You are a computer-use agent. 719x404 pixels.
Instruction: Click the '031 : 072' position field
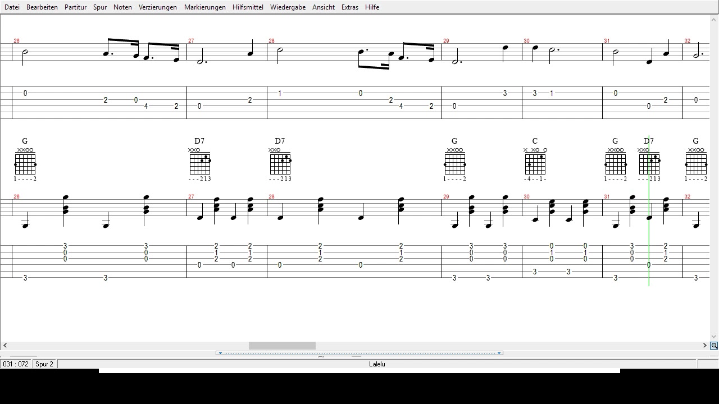(16, 364)
